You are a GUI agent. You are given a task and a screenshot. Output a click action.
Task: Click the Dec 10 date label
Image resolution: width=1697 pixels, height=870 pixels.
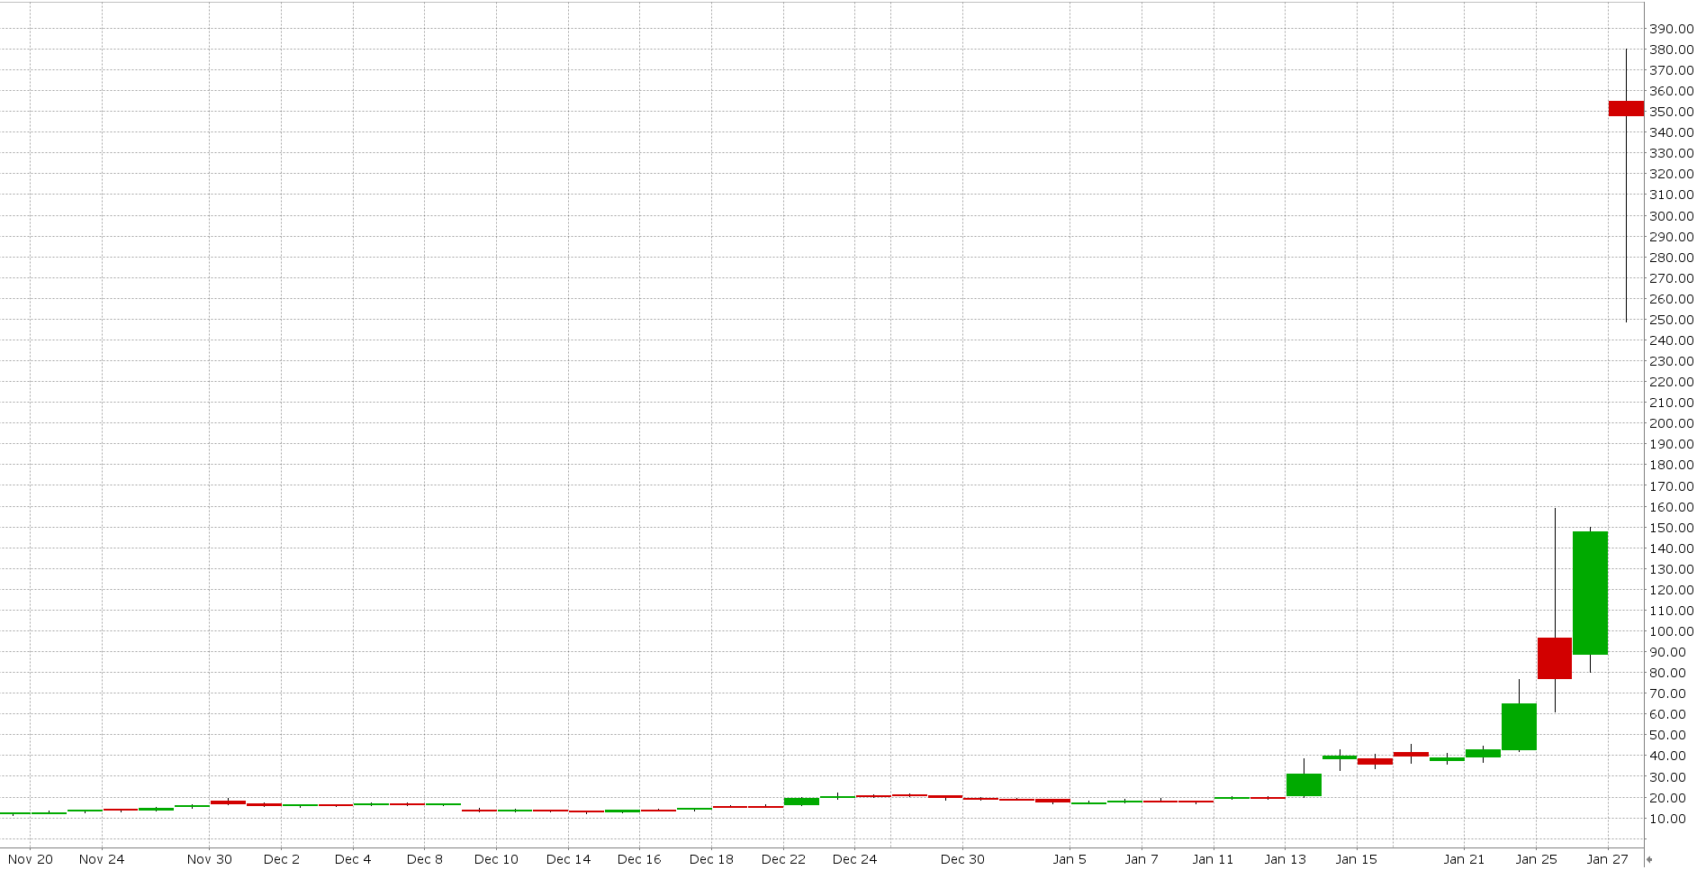click(497, 859)
